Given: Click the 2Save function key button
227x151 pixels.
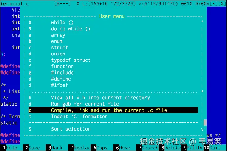Looking at the screenshot, I should [x=33, y=148].
